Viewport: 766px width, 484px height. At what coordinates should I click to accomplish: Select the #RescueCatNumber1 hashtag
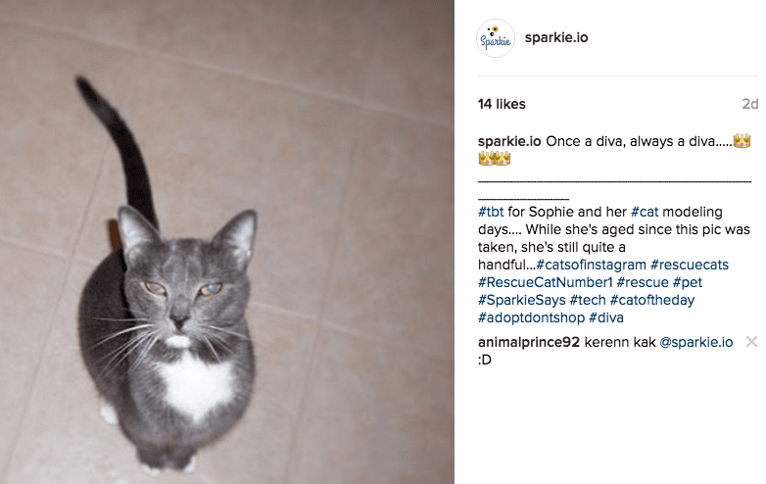[546, 282]
